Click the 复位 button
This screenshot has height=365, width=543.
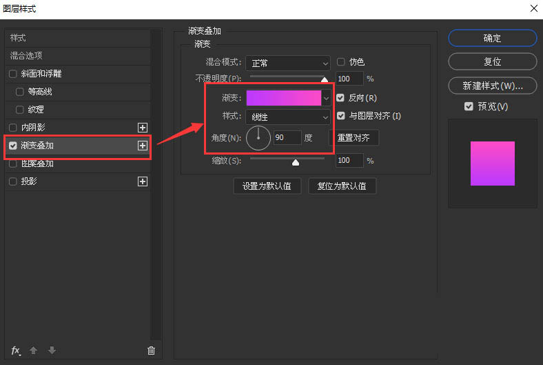tap(493, 61)
